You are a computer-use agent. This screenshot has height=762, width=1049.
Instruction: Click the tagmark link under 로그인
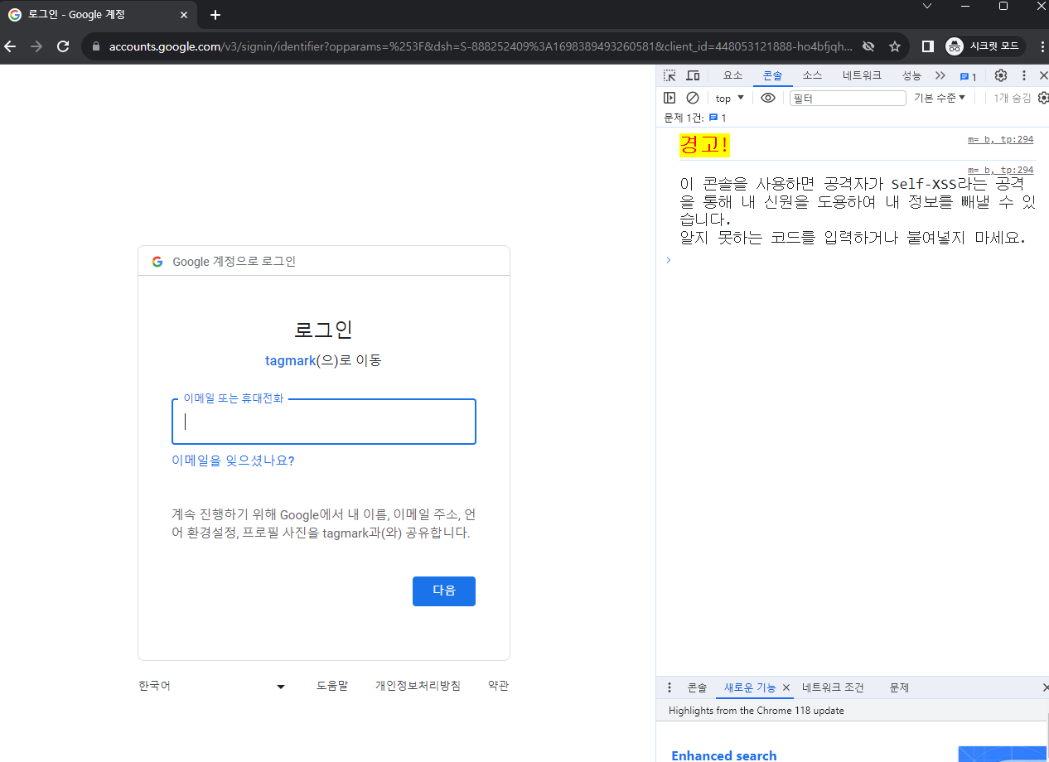(x=291, y=360)
